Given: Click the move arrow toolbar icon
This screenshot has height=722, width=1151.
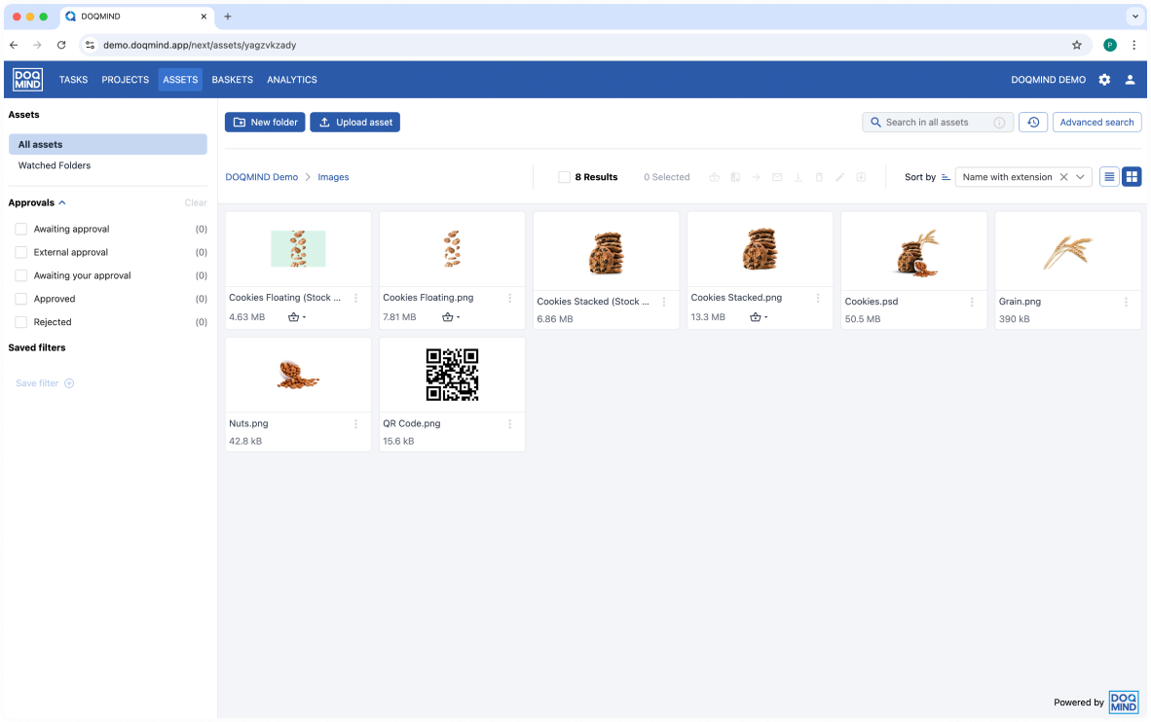Looking at the screenshot, I should coord(756,177).
